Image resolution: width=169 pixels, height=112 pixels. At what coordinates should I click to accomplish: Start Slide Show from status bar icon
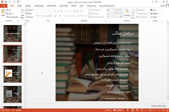click(142, 110)
